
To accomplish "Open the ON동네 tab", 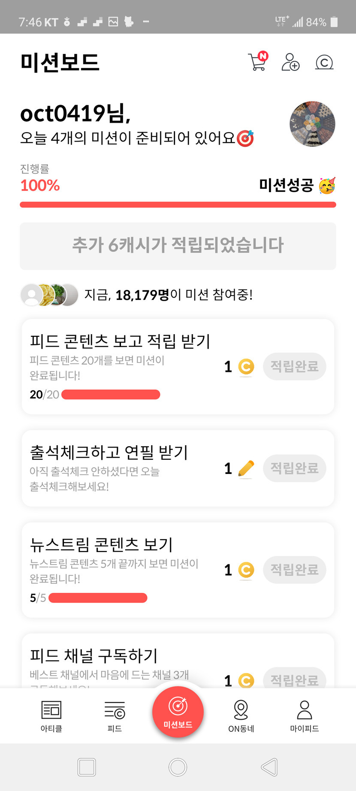I will point(241,716).
